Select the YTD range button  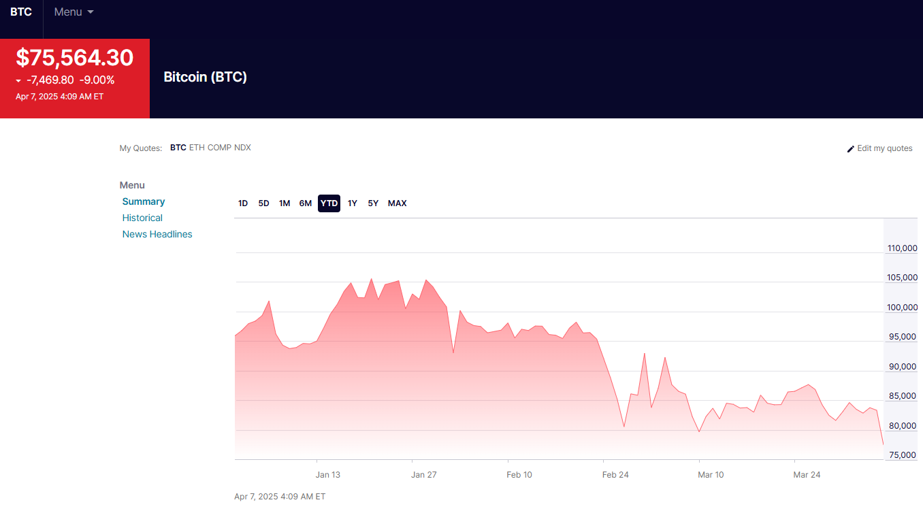329,203
